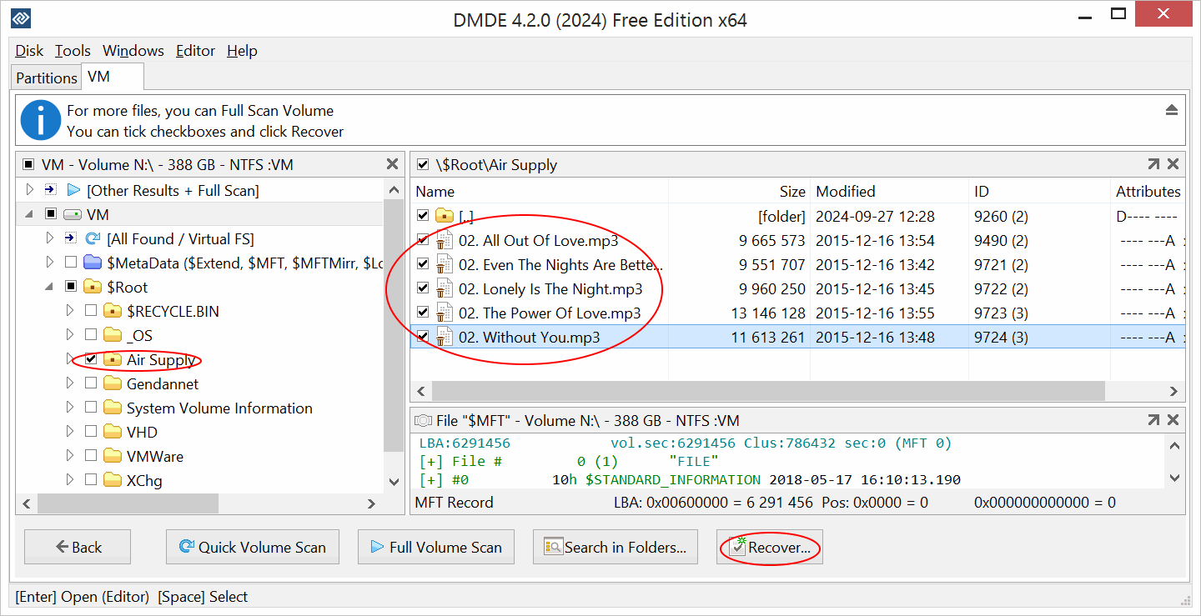
Task: Toggle the Air Supply folder checkbox
Action: [x=91, y=359]
